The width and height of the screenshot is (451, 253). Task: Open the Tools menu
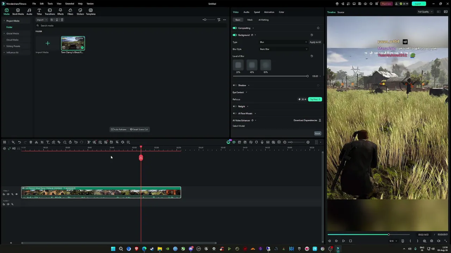coord(50,4)
